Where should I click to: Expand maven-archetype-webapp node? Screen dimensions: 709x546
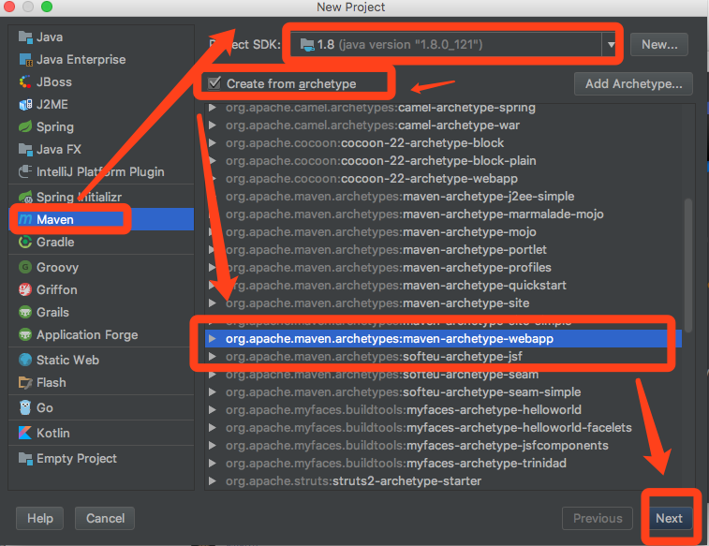212,339
